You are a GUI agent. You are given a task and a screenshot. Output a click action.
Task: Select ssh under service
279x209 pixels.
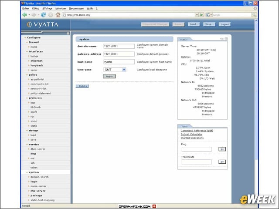[x=33, y=163]
